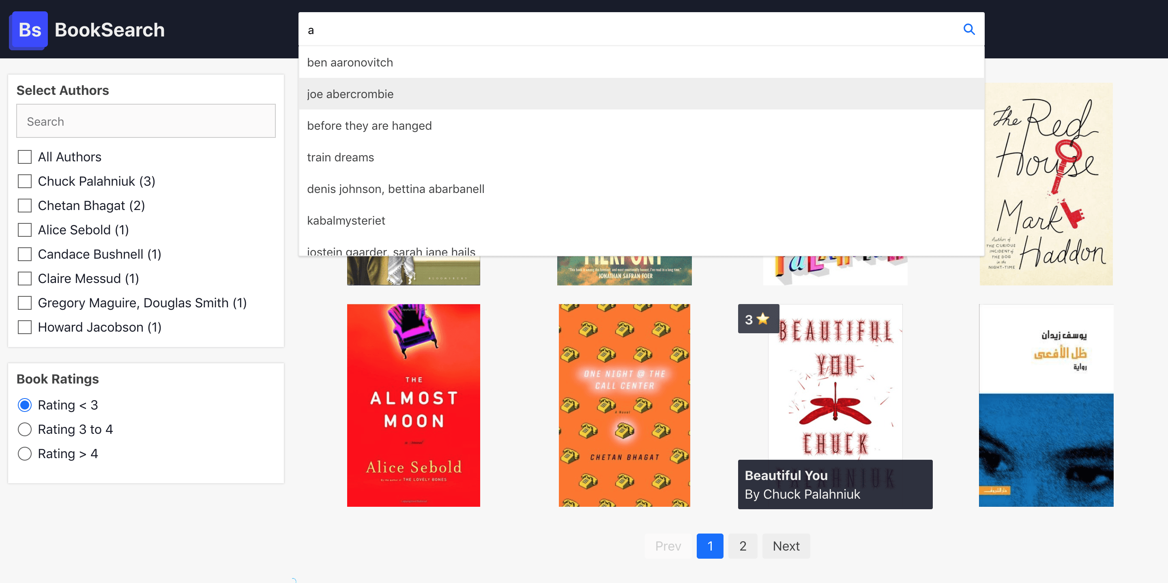
Task: Click the search magnifier icon
Action: pyautogui.click(x=968, y=29)
